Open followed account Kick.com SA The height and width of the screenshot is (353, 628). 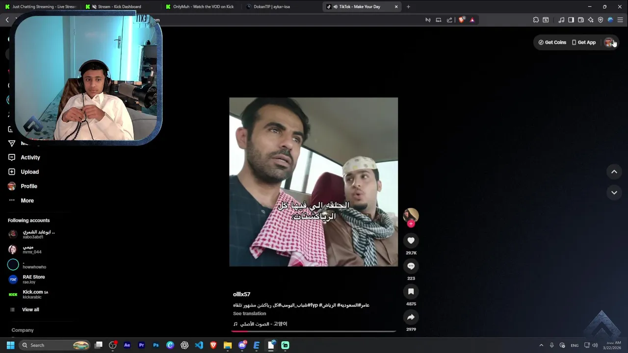click(28, 294)
